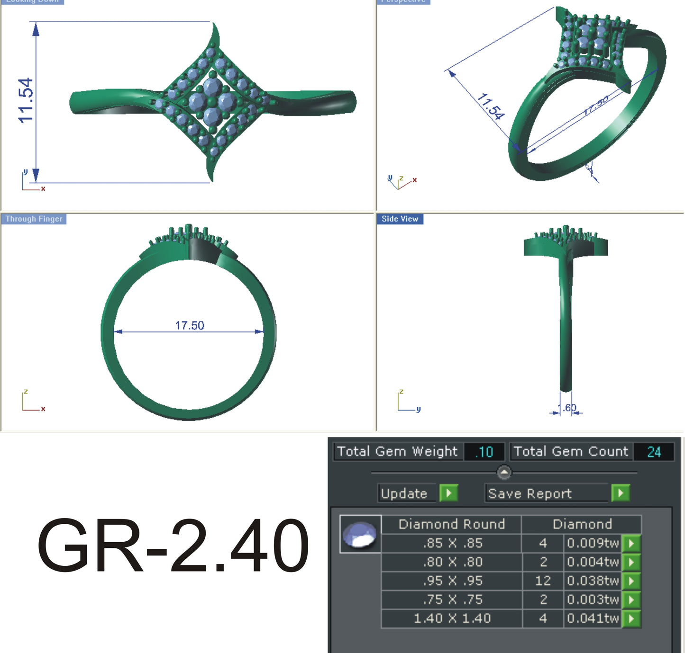The width and height of the screenshot is (685, 653).
Task: Click the green arrow for the 1.40 X 1.40 row
Action: coord(630,618)
